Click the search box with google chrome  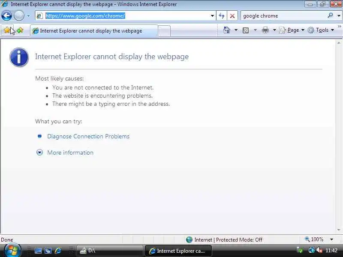tap(283, 16)
